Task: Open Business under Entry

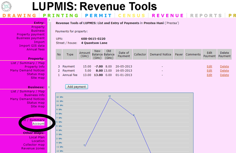Action: tap(38, 31)
